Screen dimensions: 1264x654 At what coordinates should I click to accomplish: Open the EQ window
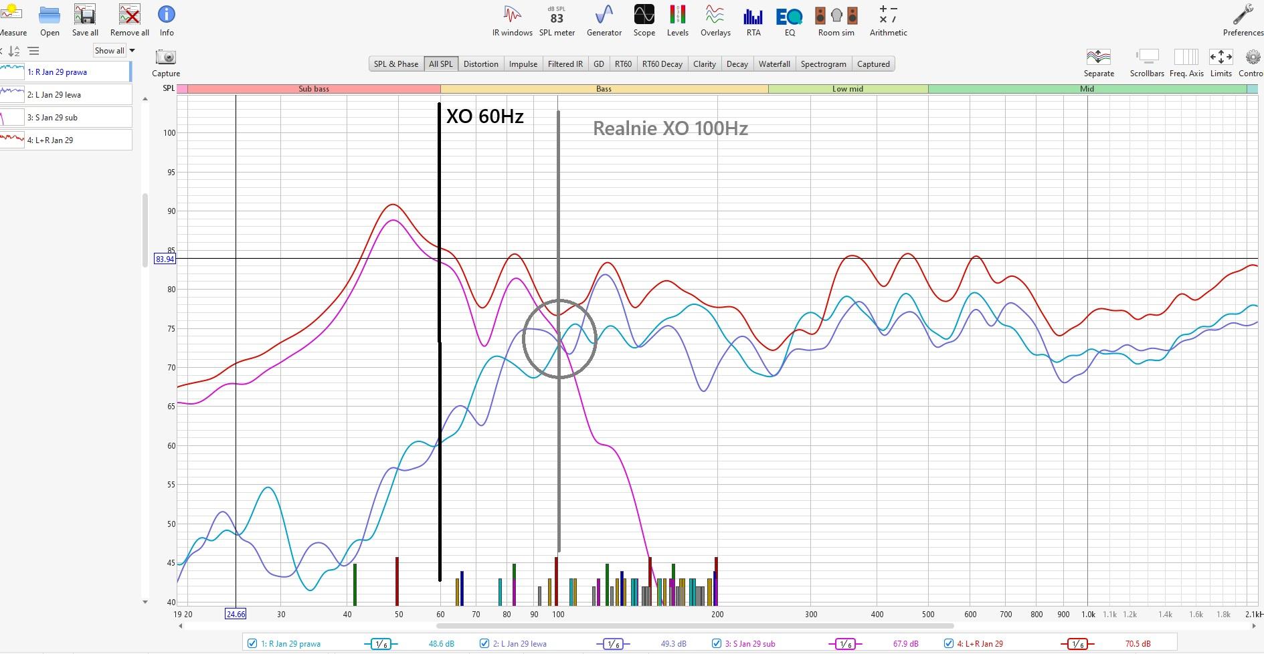[790, 20]
